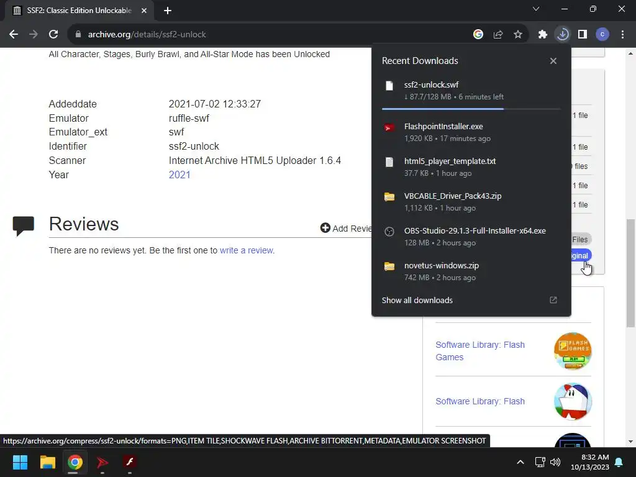Image resolution: width=636 pixels, height=477 pixels.
Task: Click the tab search chevron
Action: pos(536,9)
